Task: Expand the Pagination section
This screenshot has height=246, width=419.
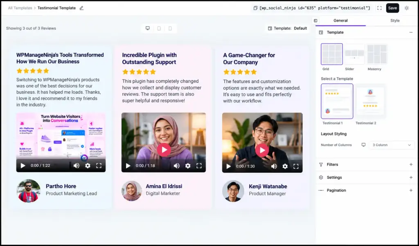Action: click(411, 190)
